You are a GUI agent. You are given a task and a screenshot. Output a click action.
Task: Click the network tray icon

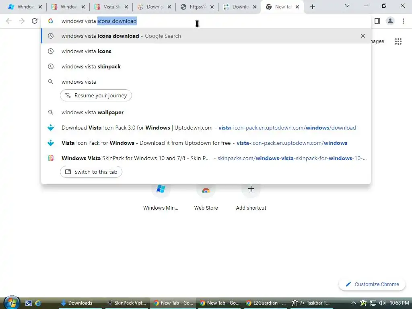[373, 303]
